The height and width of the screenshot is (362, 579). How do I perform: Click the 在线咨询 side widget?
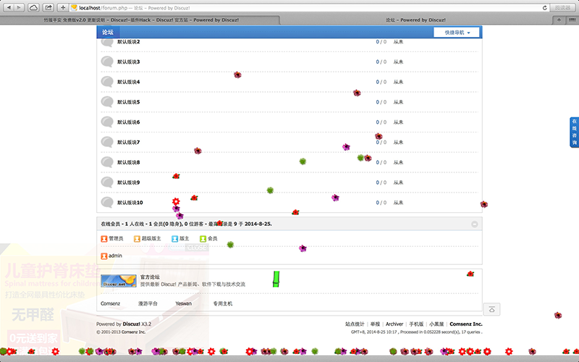coord(574,132)
